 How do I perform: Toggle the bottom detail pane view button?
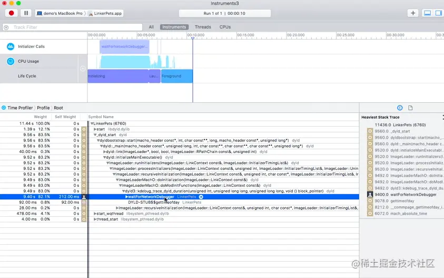coord(428,13)
